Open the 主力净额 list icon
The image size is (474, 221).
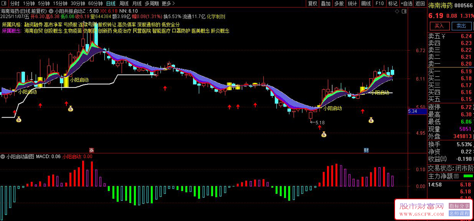coord(456,176)
